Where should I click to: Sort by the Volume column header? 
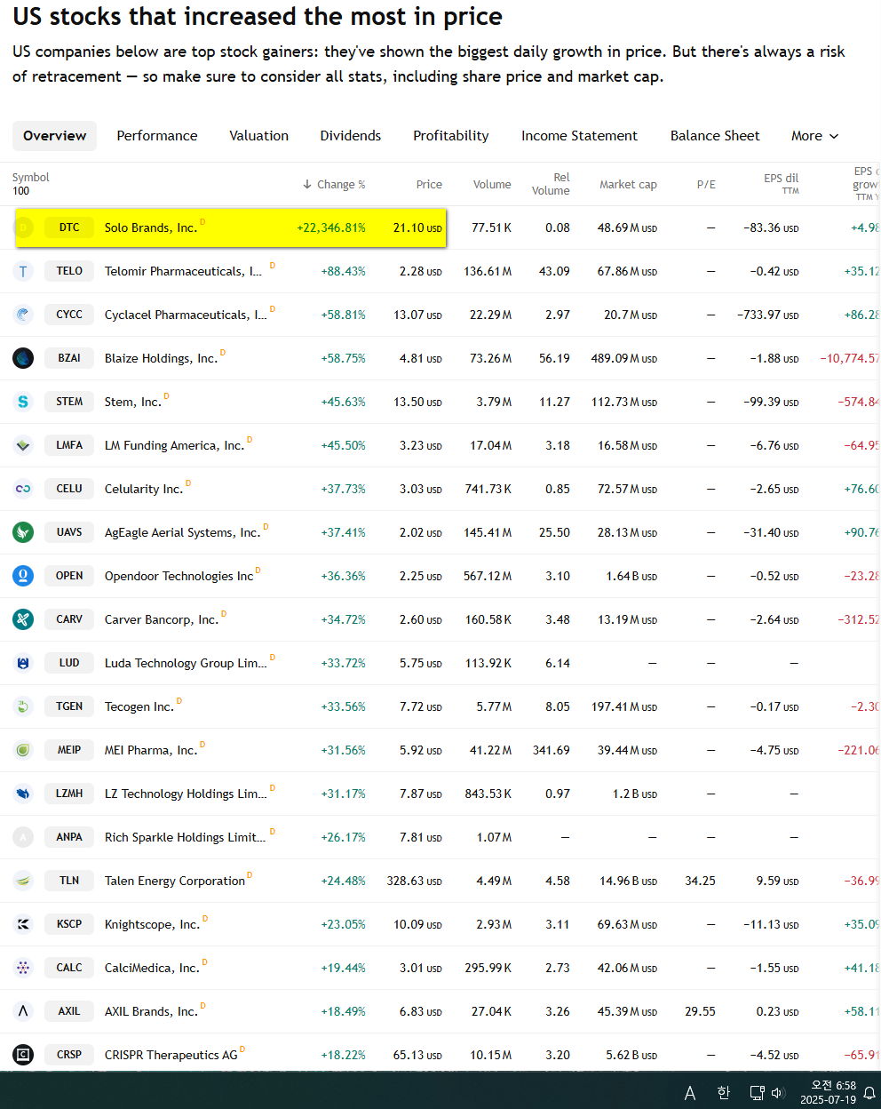492,185
